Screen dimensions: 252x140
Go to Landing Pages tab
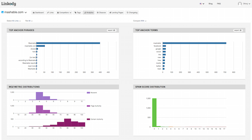click(x=116, y=13)
